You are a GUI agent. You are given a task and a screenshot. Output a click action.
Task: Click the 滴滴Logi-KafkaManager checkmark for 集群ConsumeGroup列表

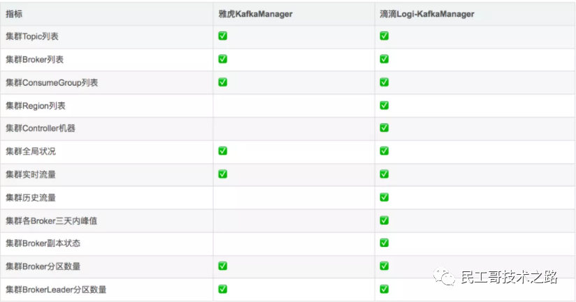tap(384, 82)
